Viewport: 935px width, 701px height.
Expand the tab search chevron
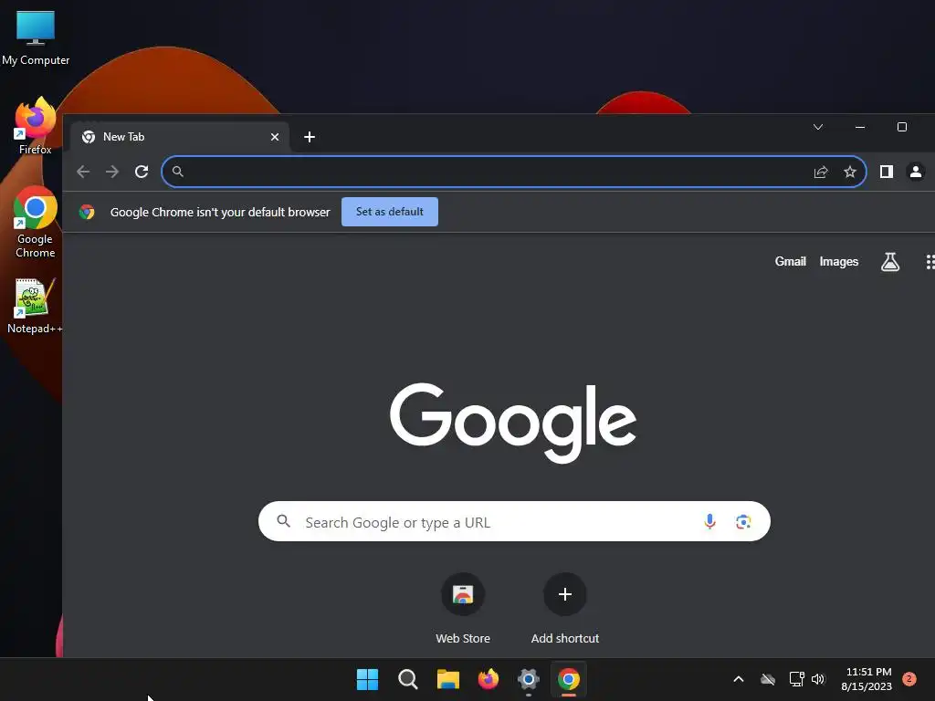tap(818, 127)
